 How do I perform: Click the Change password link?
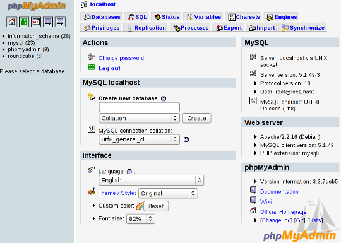pyautogui.click(x=121, y=58)
